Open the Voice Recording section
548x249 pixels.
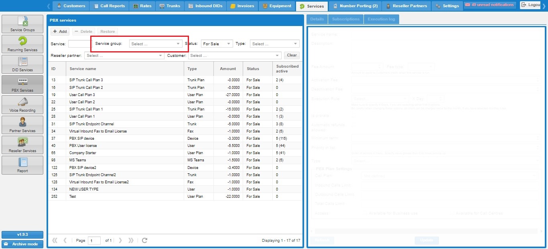[22, 105]
